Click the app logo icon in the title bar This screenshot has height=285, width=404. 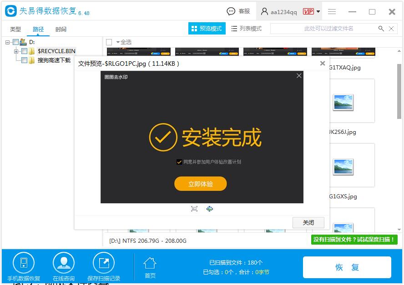[11, 11]
